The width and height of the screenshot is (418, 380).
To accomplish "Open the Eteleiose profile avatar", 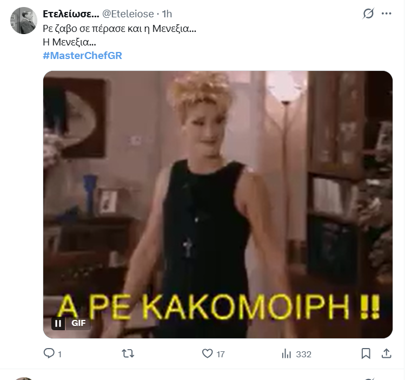I will pyautogui.click(x=24, y=21).
